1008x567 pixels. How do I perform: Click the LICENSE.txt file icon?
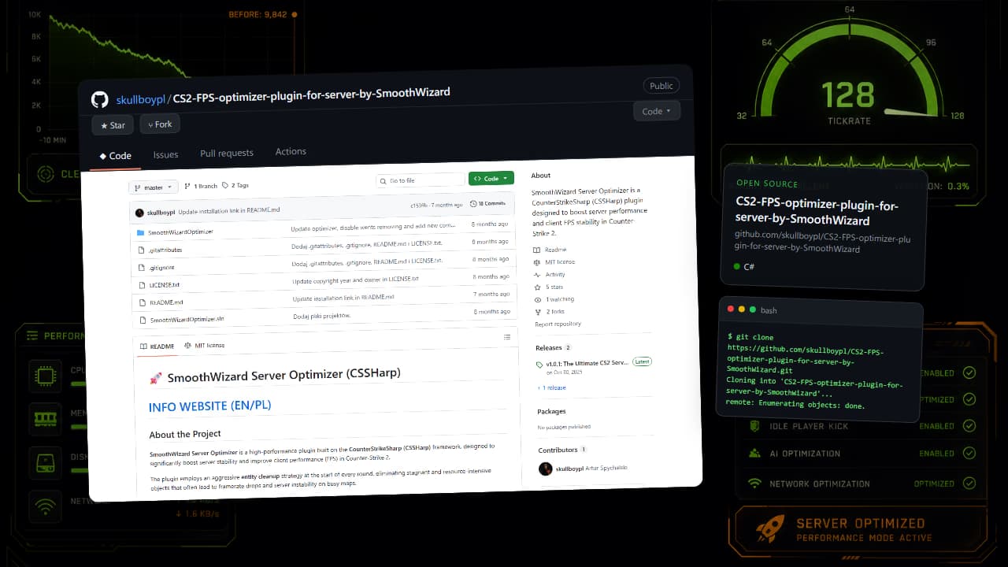tap(143, 285)
